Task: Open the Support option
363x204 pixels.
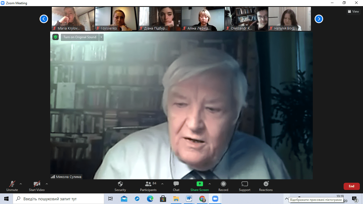Action: point(244,184)
